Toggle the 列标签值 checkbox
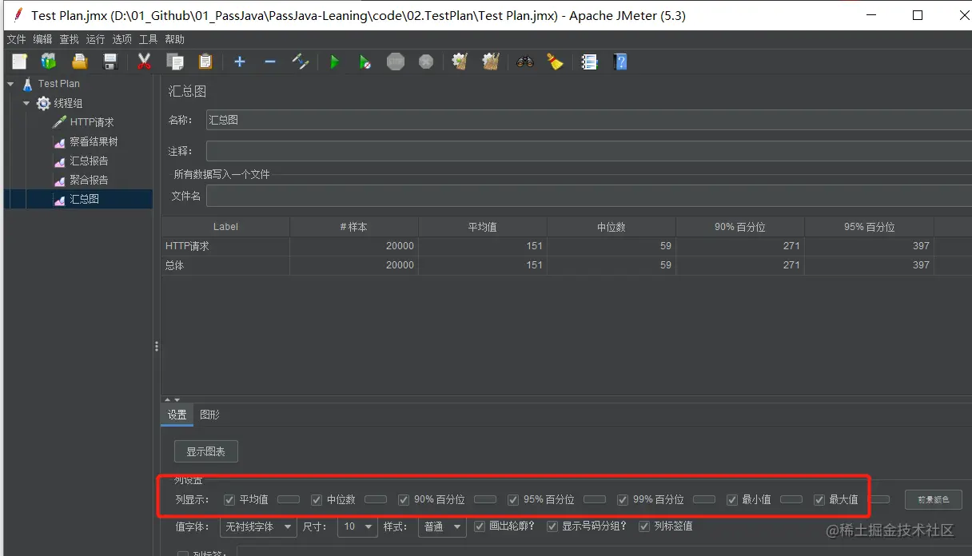The height and width of the screenshot is (556, 972). tap(644, 526)
